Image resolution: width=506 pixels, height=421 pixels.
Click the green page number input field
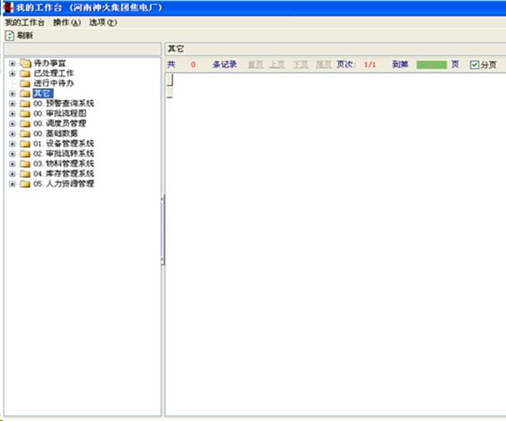point(431,65)
